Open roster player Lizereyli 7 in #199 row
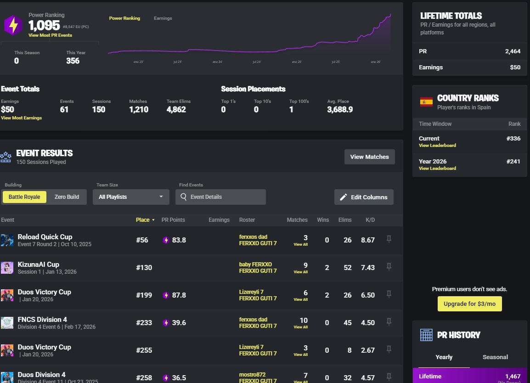Viewport: 530px width, 383px height. tap(251, 292)
